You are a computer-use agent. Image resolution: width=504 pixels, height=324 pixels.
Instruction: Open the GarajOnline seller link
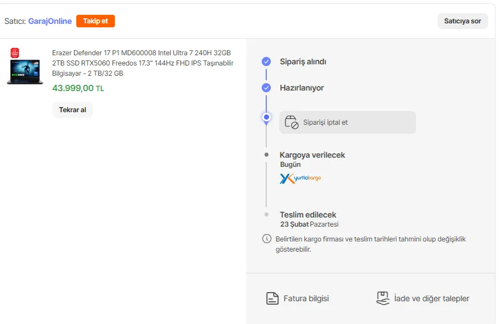point(50,21)
